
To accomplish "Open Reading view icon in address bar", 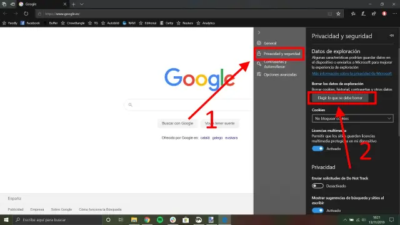I will tap(330, 14).
